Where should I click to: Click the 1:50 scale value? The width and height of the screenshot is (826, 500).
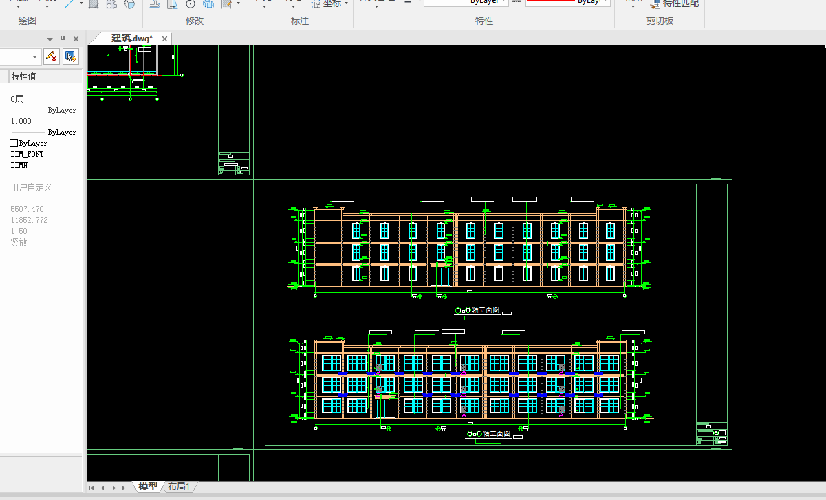coord(45,231)
